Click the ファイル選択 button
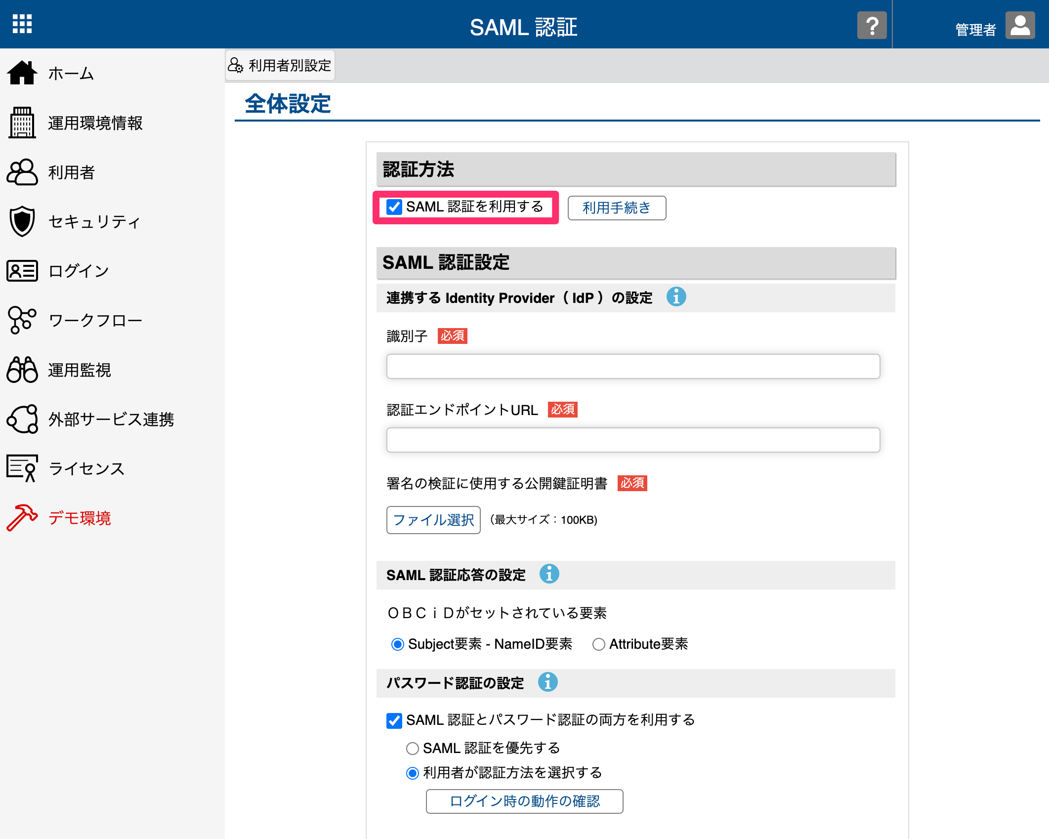The height and width of the screenshot is (839, 1049). pyautogui.click(x=433, y=520)
